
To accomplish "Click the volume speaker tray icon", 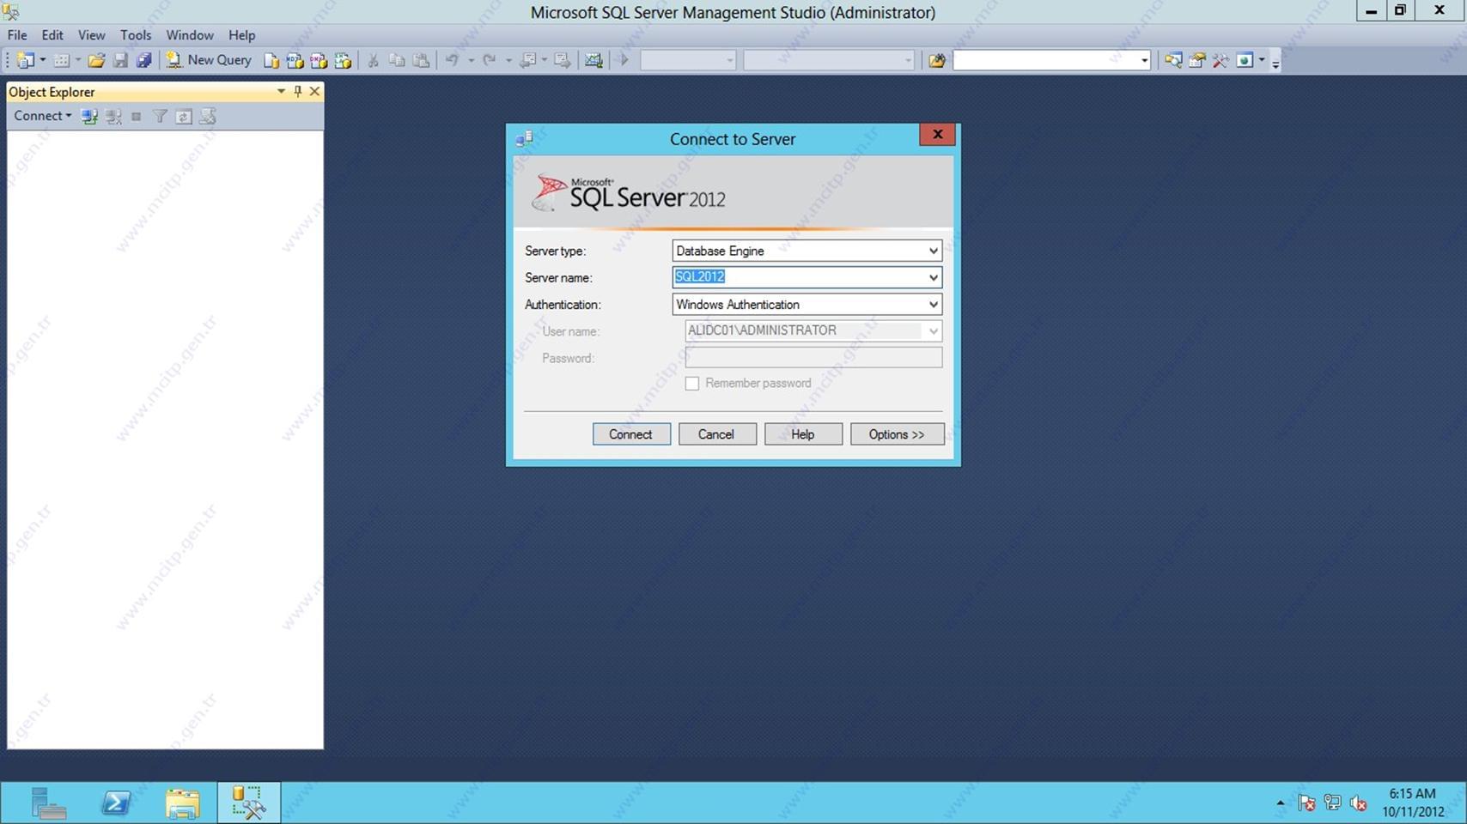I will coord(1358,803).
